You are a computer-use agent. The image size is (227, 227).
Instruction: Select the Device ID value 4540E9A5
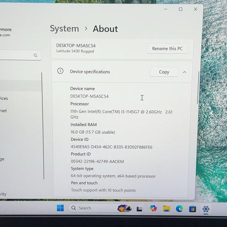[x=111, y=147]
